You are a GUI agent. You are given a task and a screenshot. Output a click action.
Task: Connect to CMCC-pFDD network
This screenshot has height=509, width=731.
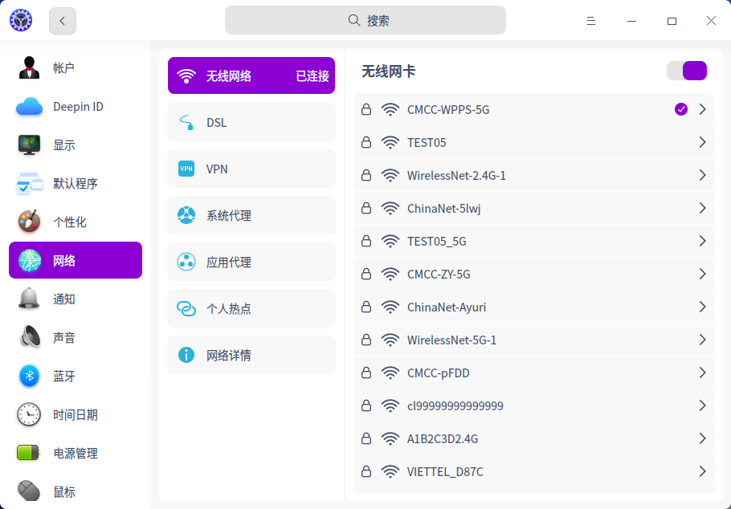tap(534, 373)
